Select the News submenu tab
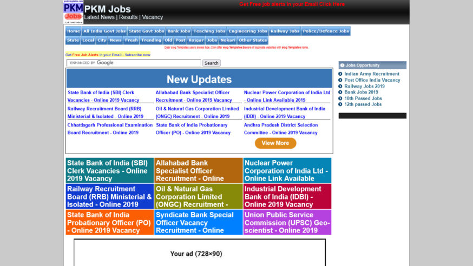473x266 pixels. tap(115, 40)
